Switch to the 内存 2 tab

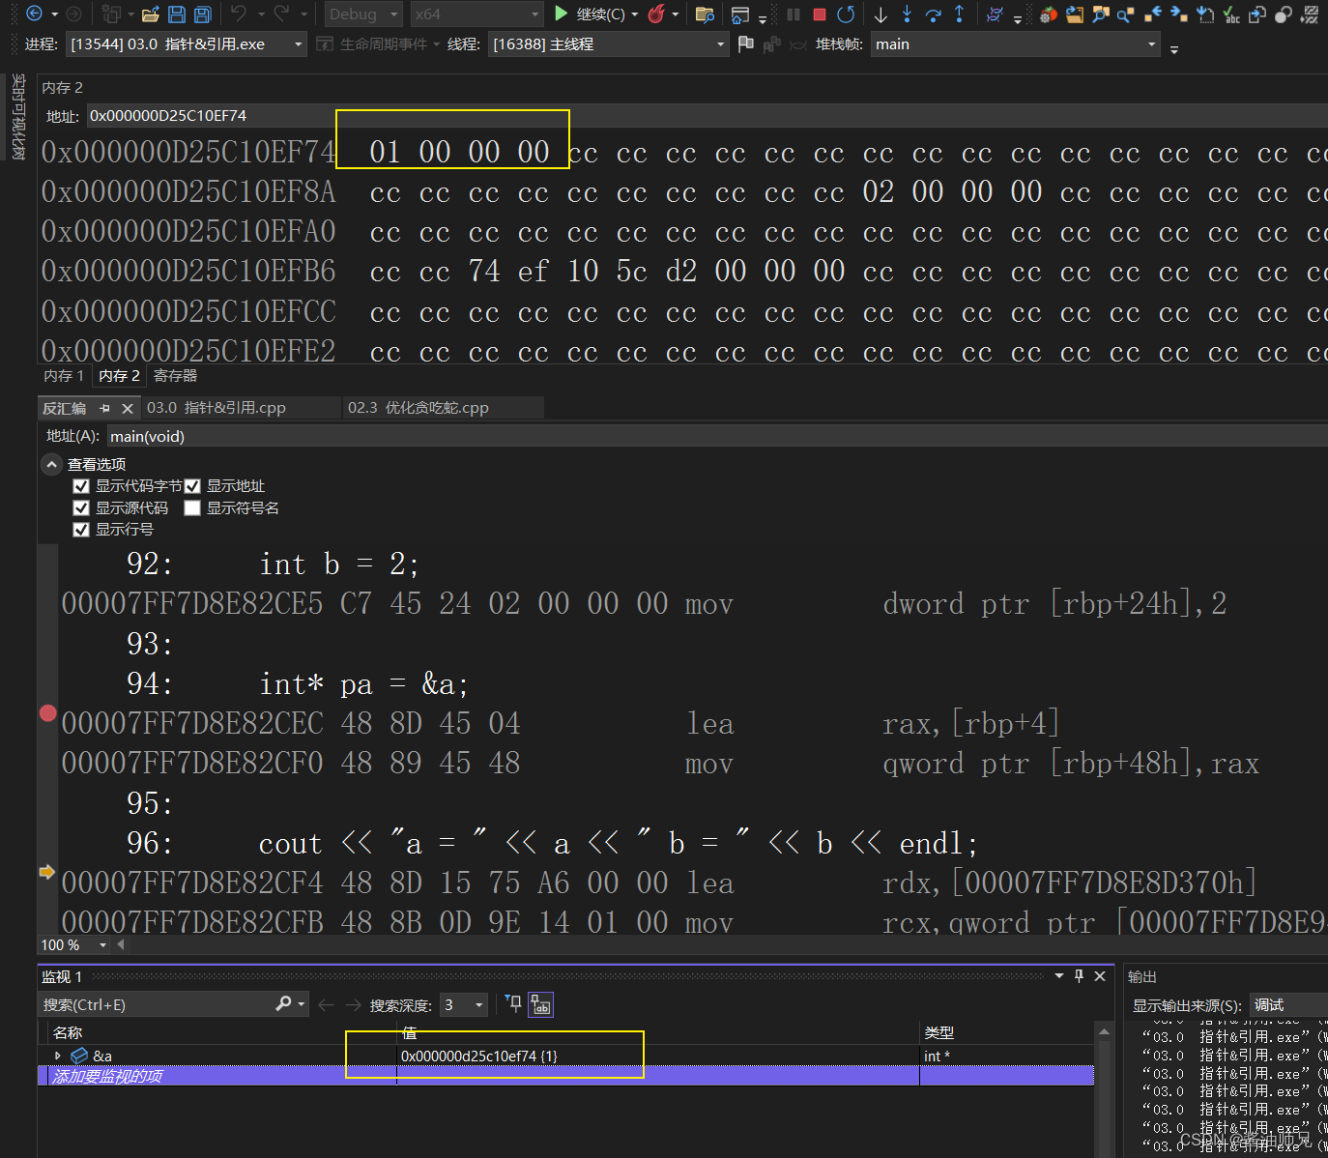pyautogui.click(x=119, y=376)
